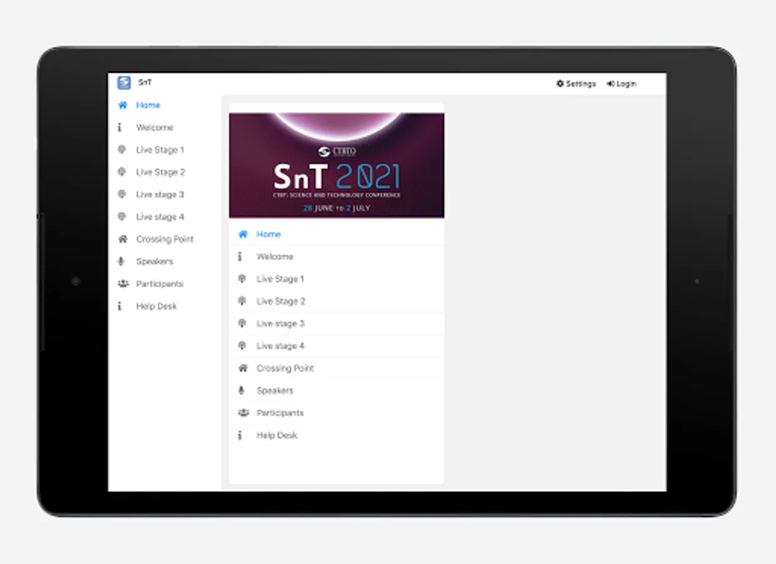Click the Settings gear icon

[560, 83]
